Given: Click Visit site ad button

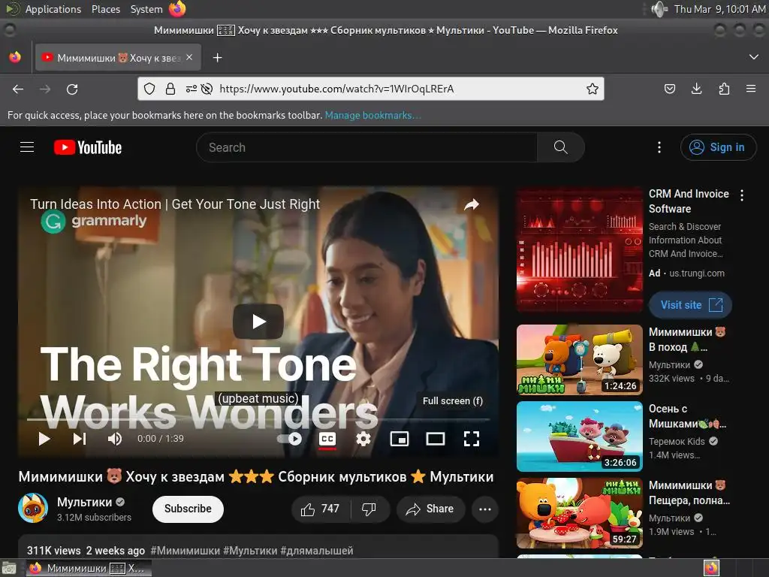Looking at the screenshot, I should [691, 305].
